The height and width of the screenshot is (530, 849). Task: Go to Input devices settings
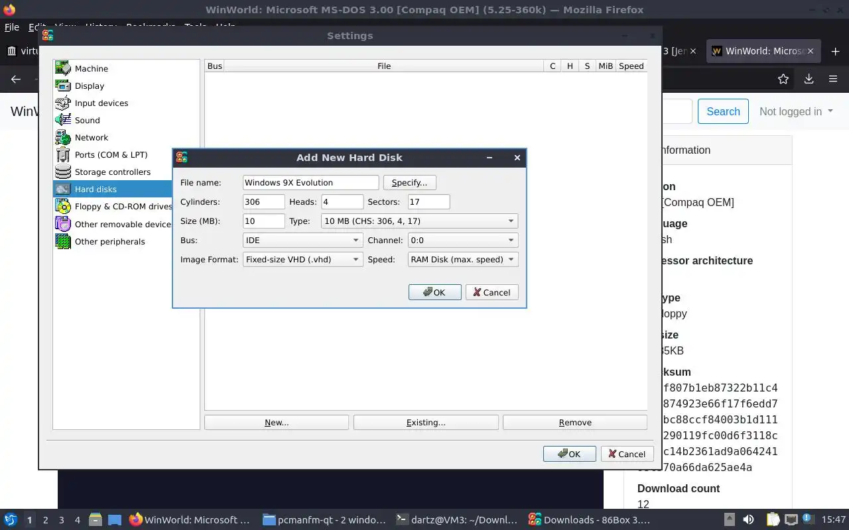click(126, 103)
